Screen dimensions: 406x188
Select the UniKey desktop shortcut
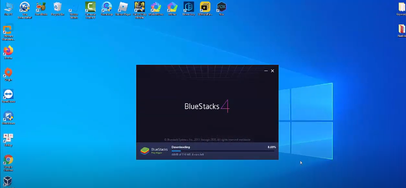8,140
